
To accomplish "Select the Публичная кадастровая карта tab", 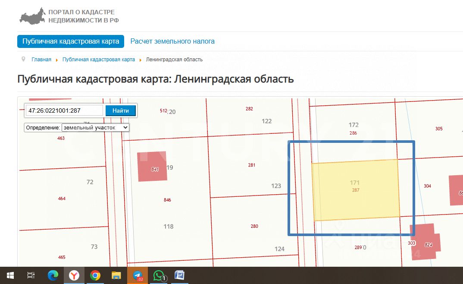I will pyautogui.click(x=71, y=41).
